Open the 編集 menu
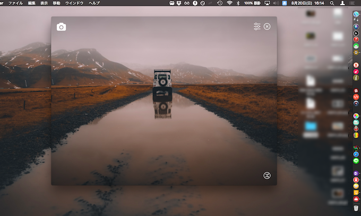The width and height of the screenshot is (361, 216). (x=32, y=3)
